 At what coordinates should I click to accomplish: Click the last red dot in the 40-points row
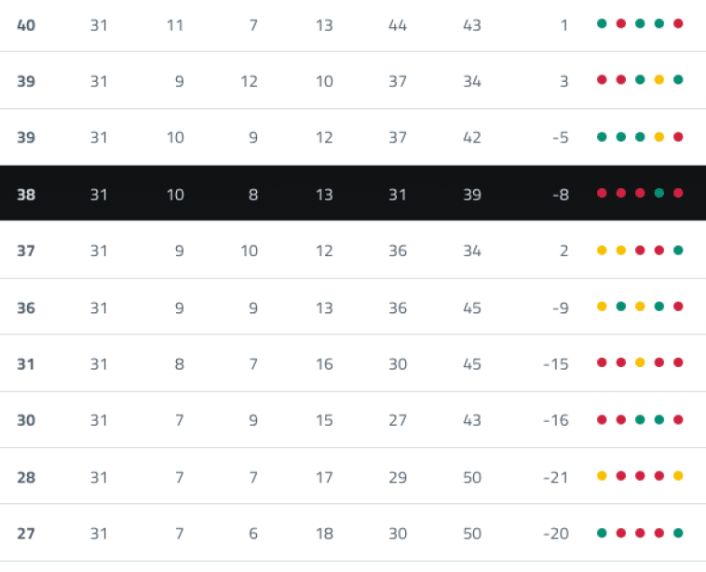(x=678, y=24)
